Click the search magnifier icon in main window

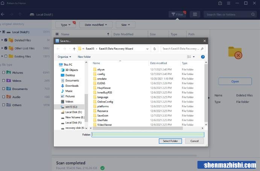pyautogui.click(x=253, y=14)
